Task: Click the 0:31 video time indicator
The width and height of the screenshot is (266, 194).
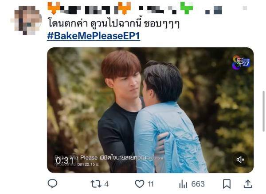Action: [65, 161]
